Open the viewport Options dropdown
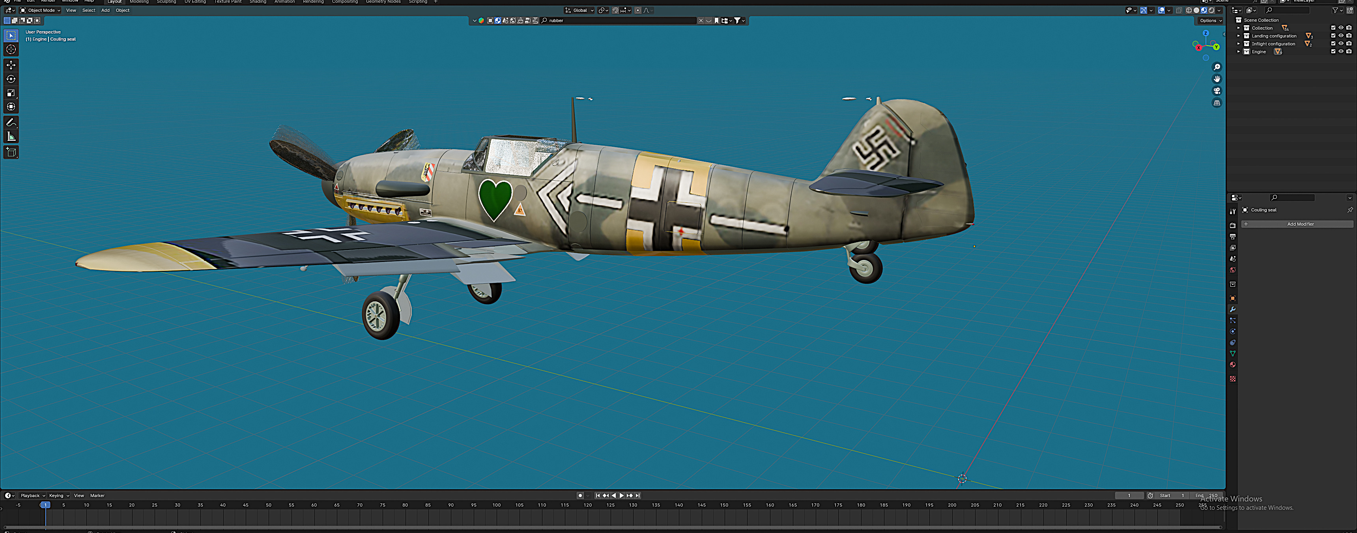Screen dimensions: 1357x533 tap(1211, 21)
